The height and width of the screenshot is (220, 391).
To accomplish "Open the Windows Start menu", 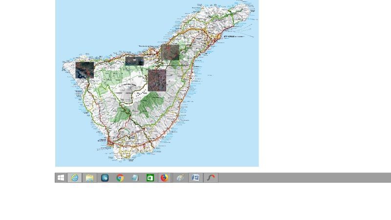I will (x=61, y=178).
